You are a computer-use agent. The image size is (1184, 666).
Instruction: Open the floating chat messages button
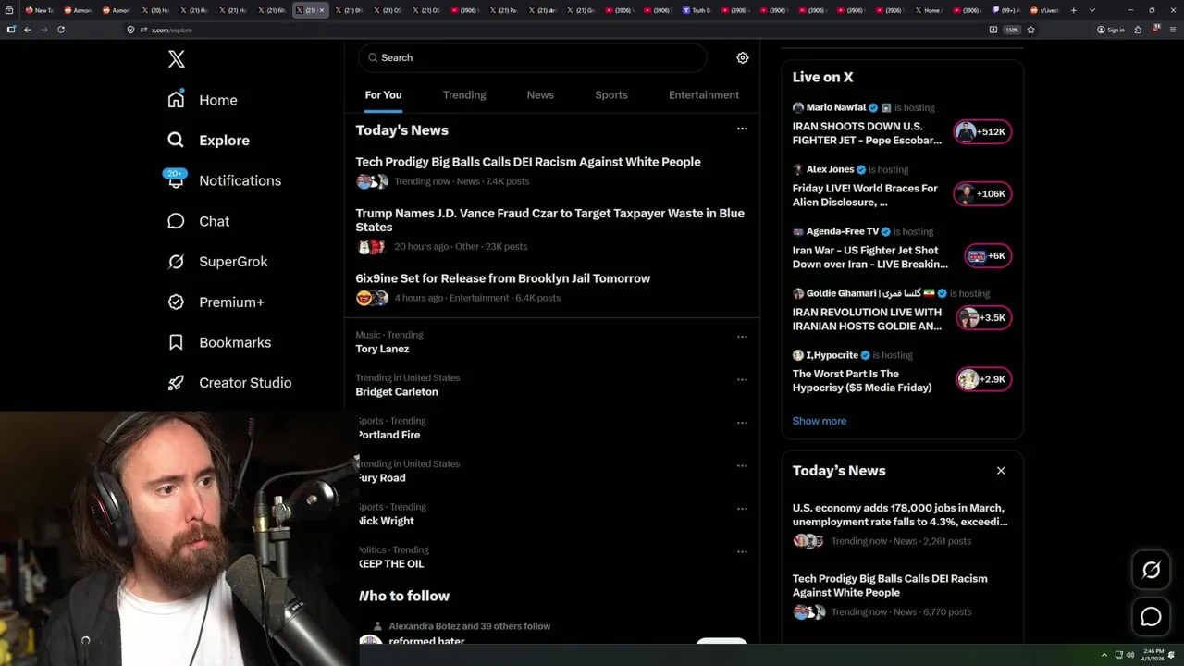click(x=1151, y=616)
